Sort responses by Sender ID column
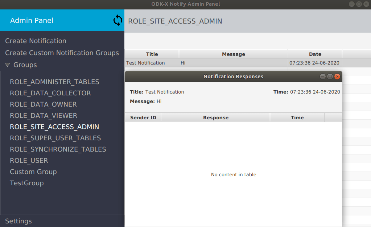This screenshot has width=371, height=227. [143, 117]
